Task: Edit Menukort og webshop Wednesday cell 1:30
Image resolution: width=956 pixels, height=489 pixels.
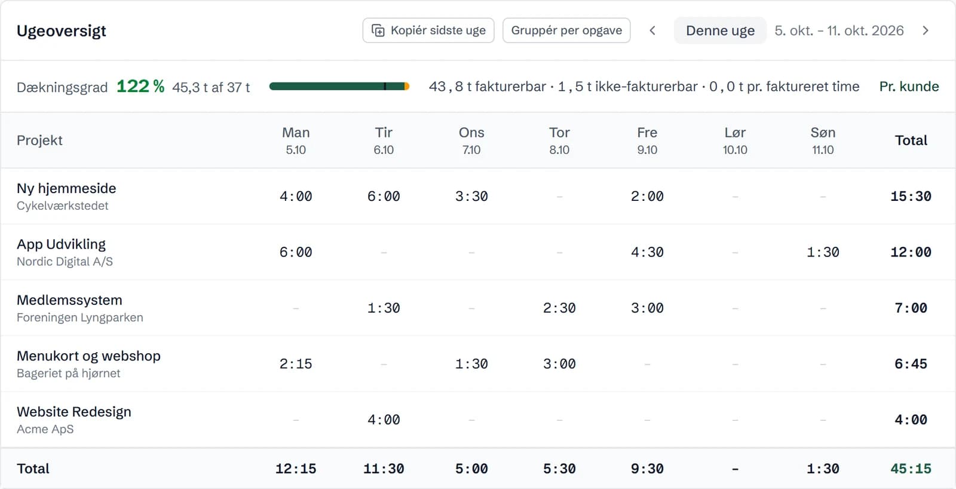Action: [471, 363]
